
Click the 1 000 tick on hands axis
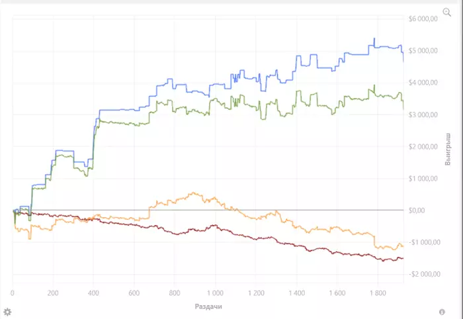(x=215, y=293)
